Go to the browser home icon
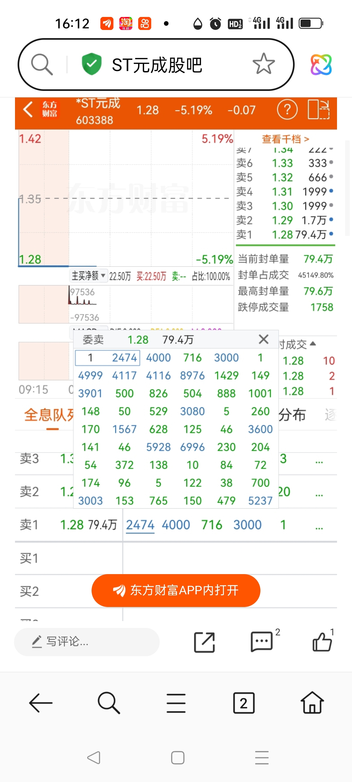The image size is (352, 782). pyautogui.click(x=312, y=702)
